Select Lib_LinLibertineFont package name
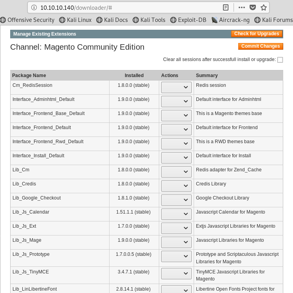 [x=34, y=289]
